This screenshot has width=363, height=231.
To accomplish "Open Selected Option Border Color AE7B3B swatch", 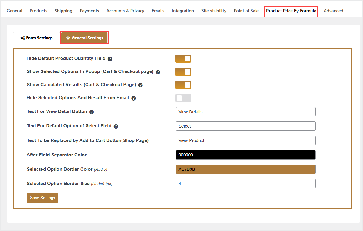I will click(x=245, y=169).
